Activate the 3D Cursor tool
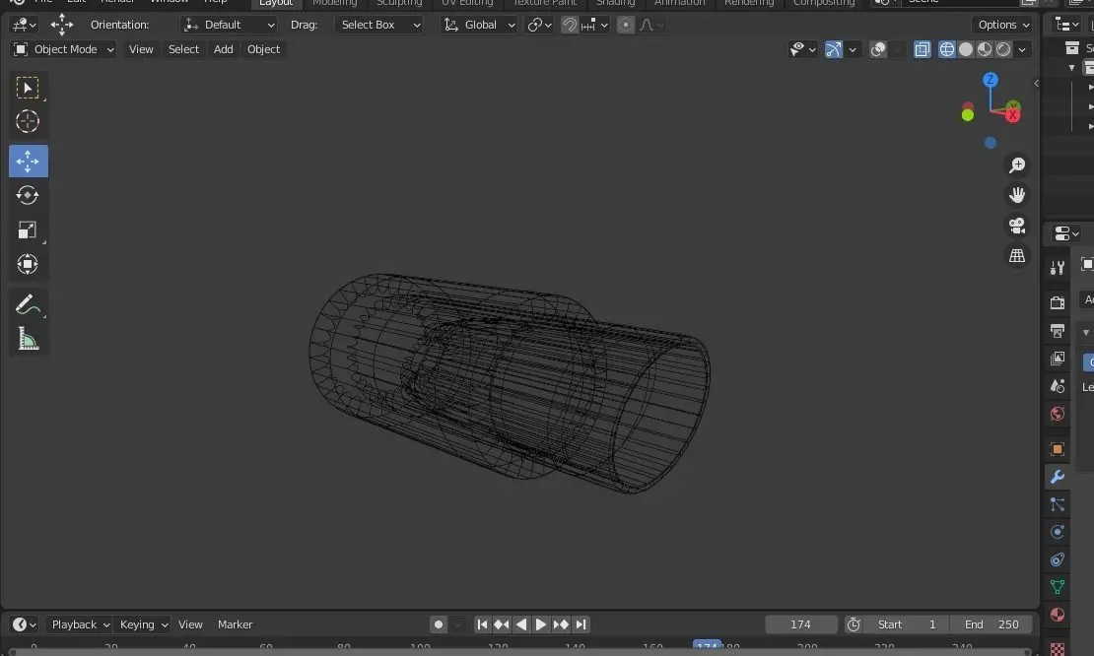Image resolution: width=1094 pixels, height=656 pixels. point(28,121)
